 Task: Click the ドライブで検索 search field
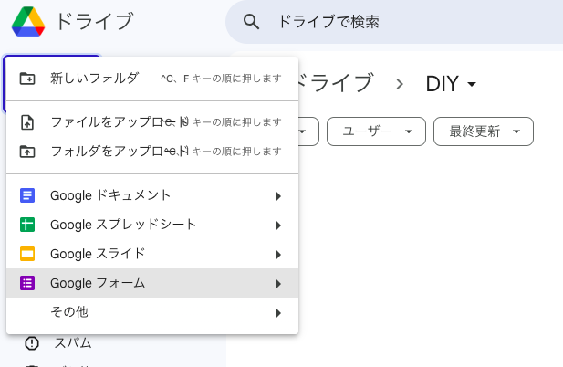[395, 22]
